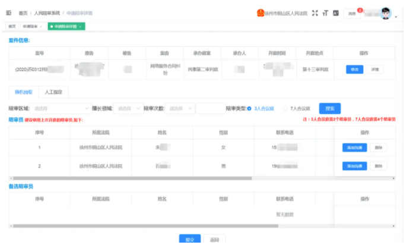
Task: Click the 修改 button in case row
Action: pyautogui.click(x=354, y=69)
